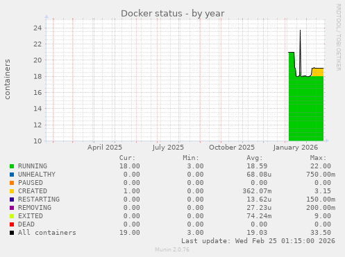Click the lime EXITED legend swatch
This screenshot has width=345, height=257.
12,216
